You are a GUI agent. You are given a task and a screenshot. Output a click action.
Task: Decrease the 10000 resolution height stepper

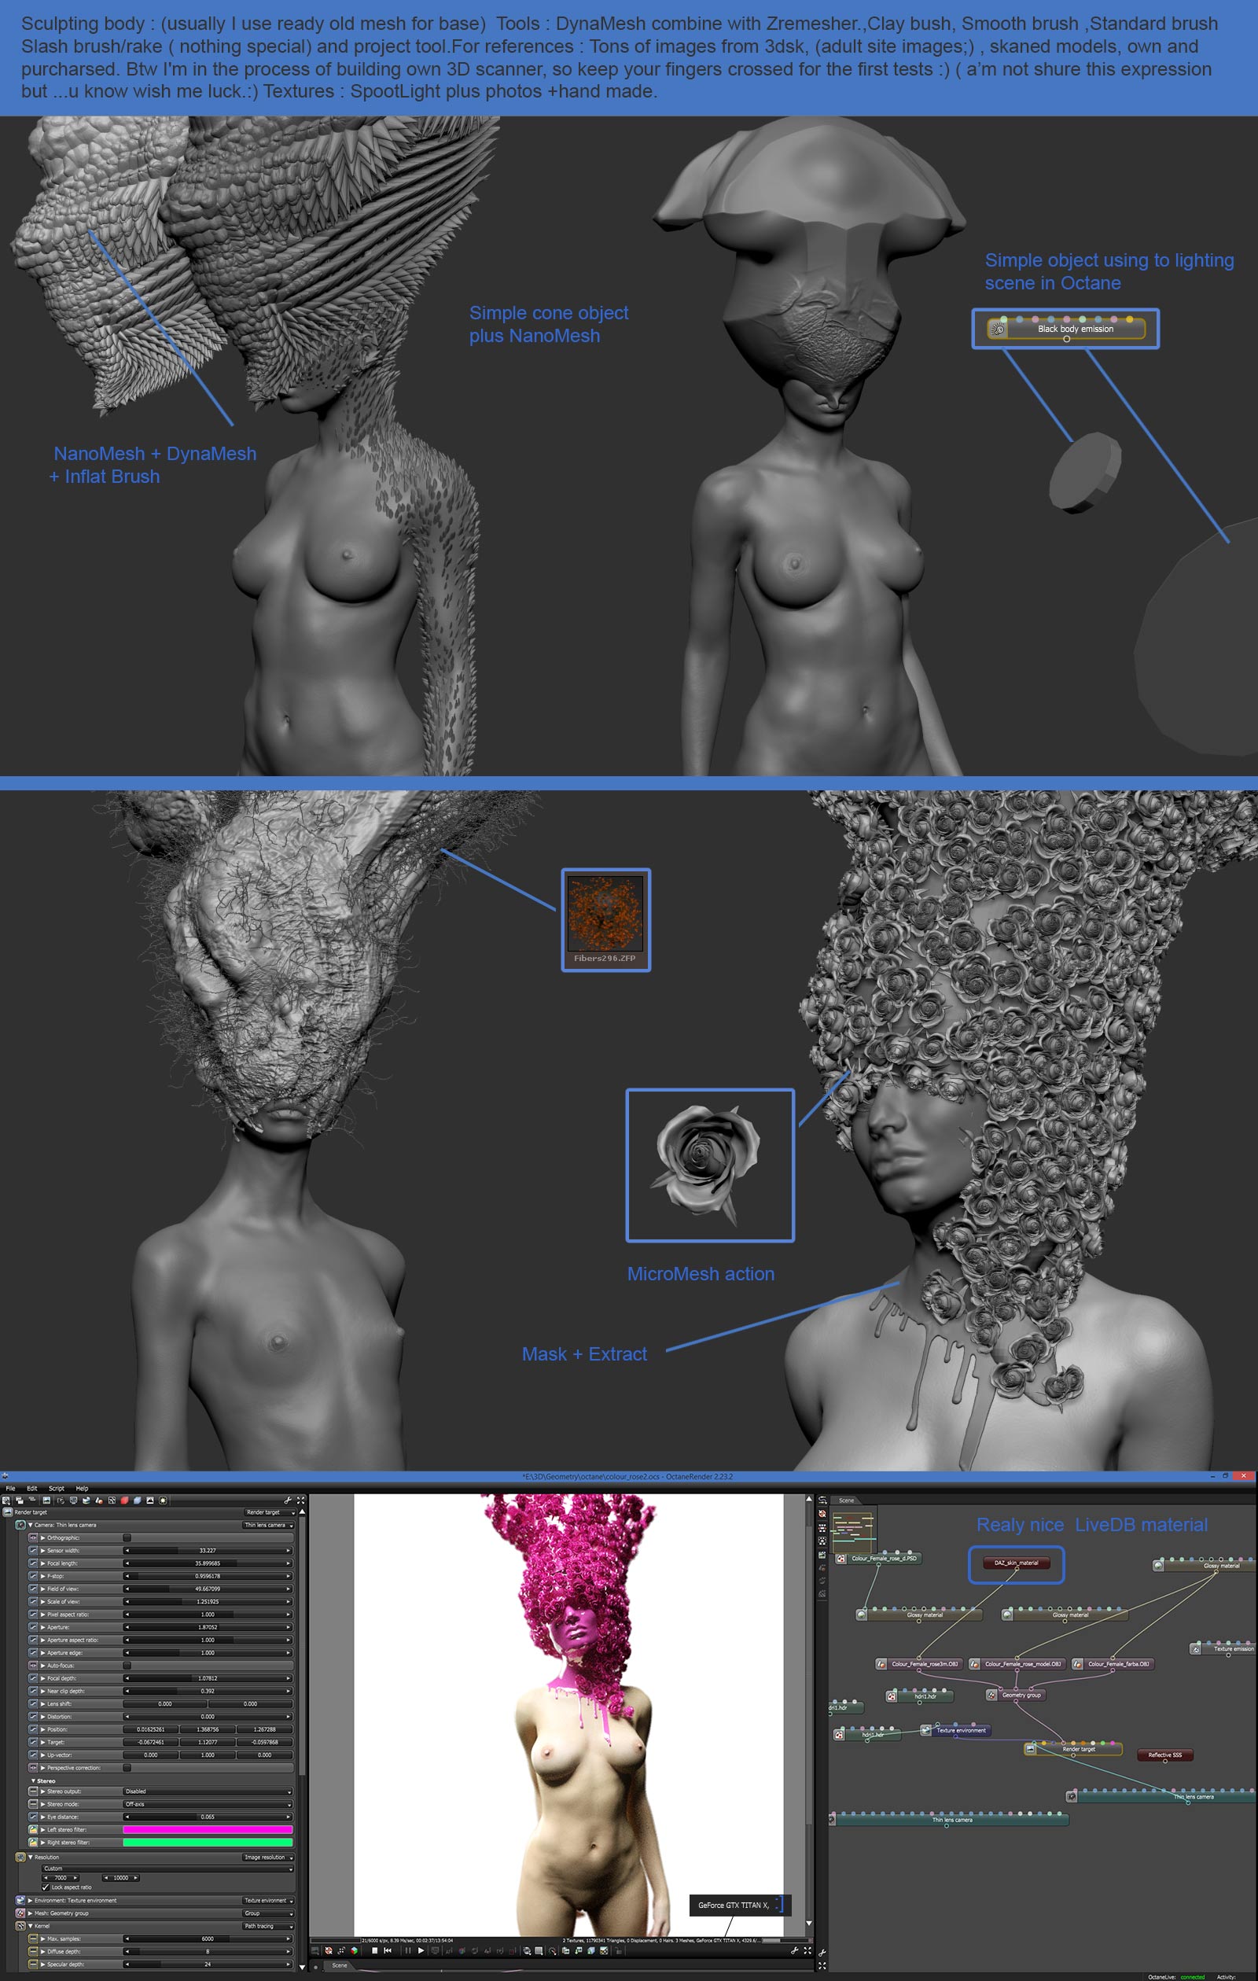(105, 1878)
